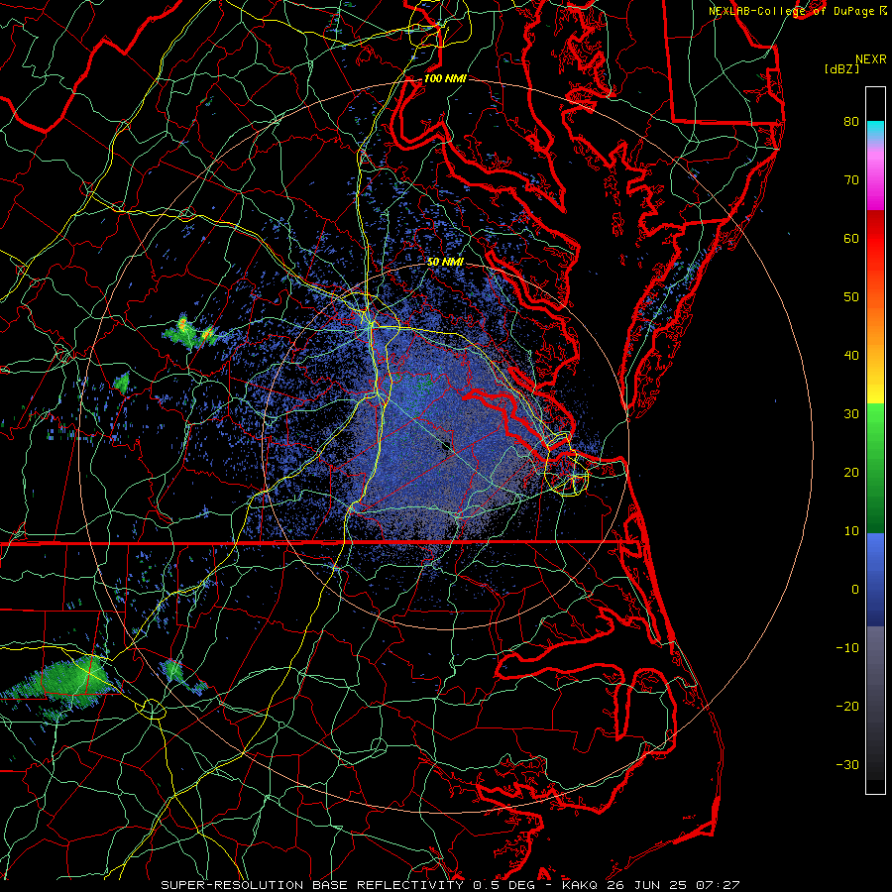Click the cyan segment of the color bar
This screenshot has height=892, width=892.
(x=875, y=130)
